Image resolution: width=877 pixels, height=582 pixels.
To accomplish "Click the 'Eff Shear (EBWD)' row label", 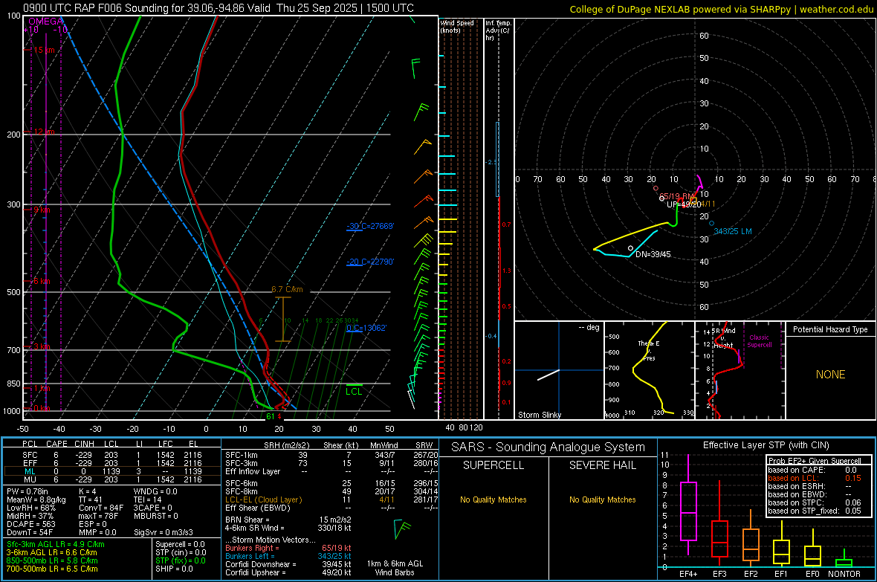I will click(257, 508).
